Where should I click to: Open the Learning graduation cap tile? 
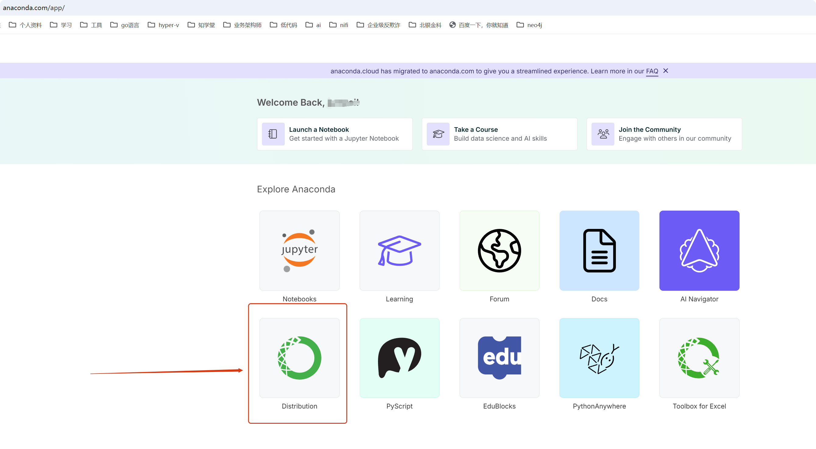399,251
